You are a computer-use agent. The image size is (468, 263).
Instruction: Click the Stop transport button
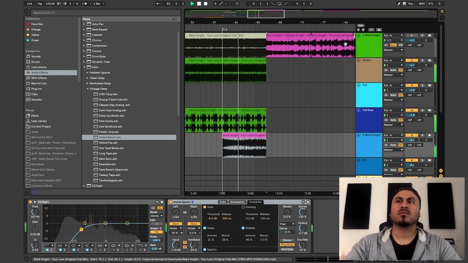point(199,3)
